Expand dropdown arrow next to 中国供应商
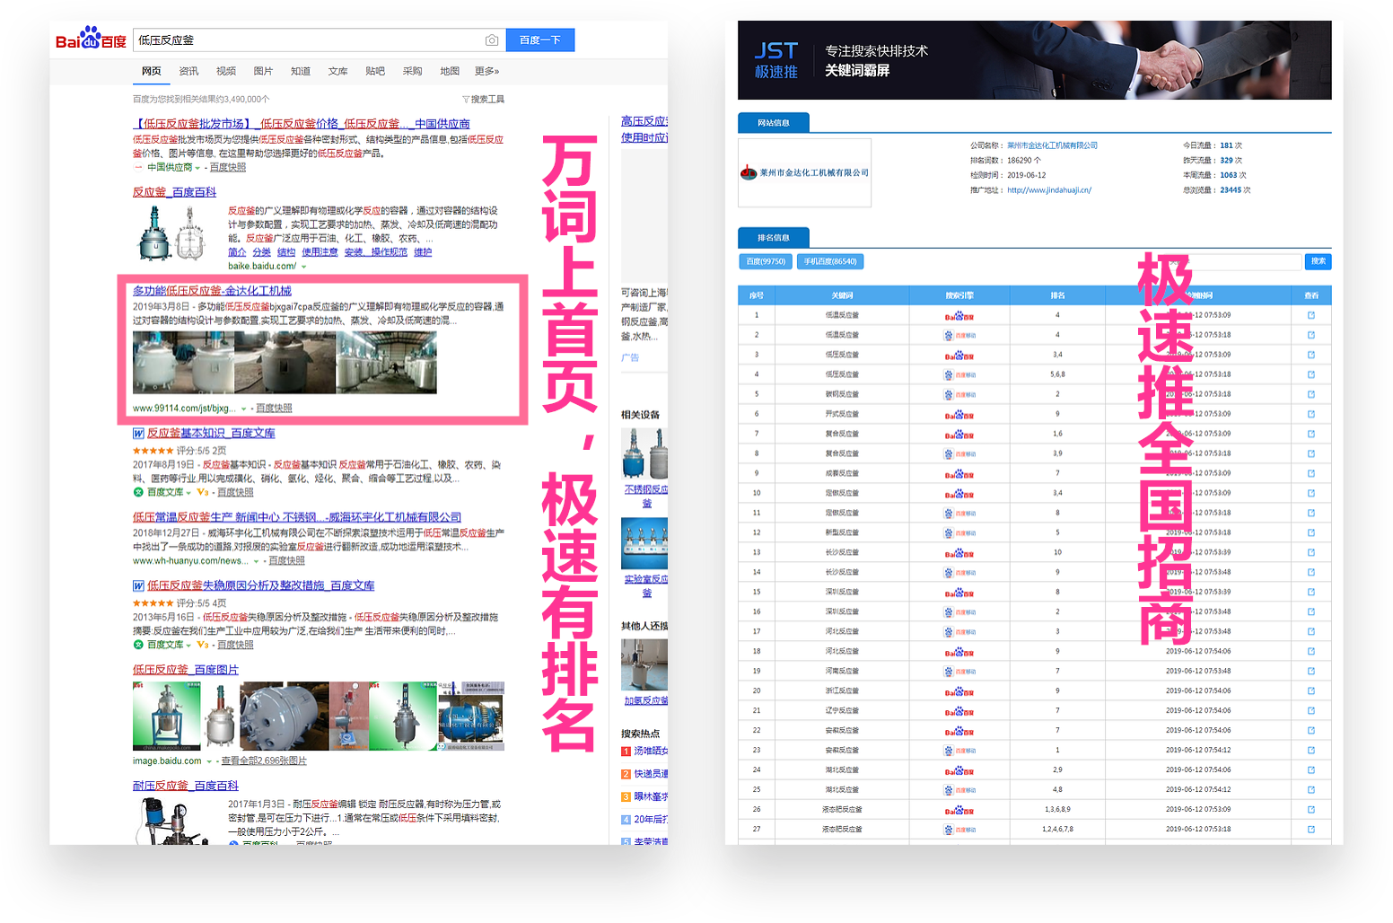Image resolution: width=1393 pixels, height=923 pixels. click(197, 168)
